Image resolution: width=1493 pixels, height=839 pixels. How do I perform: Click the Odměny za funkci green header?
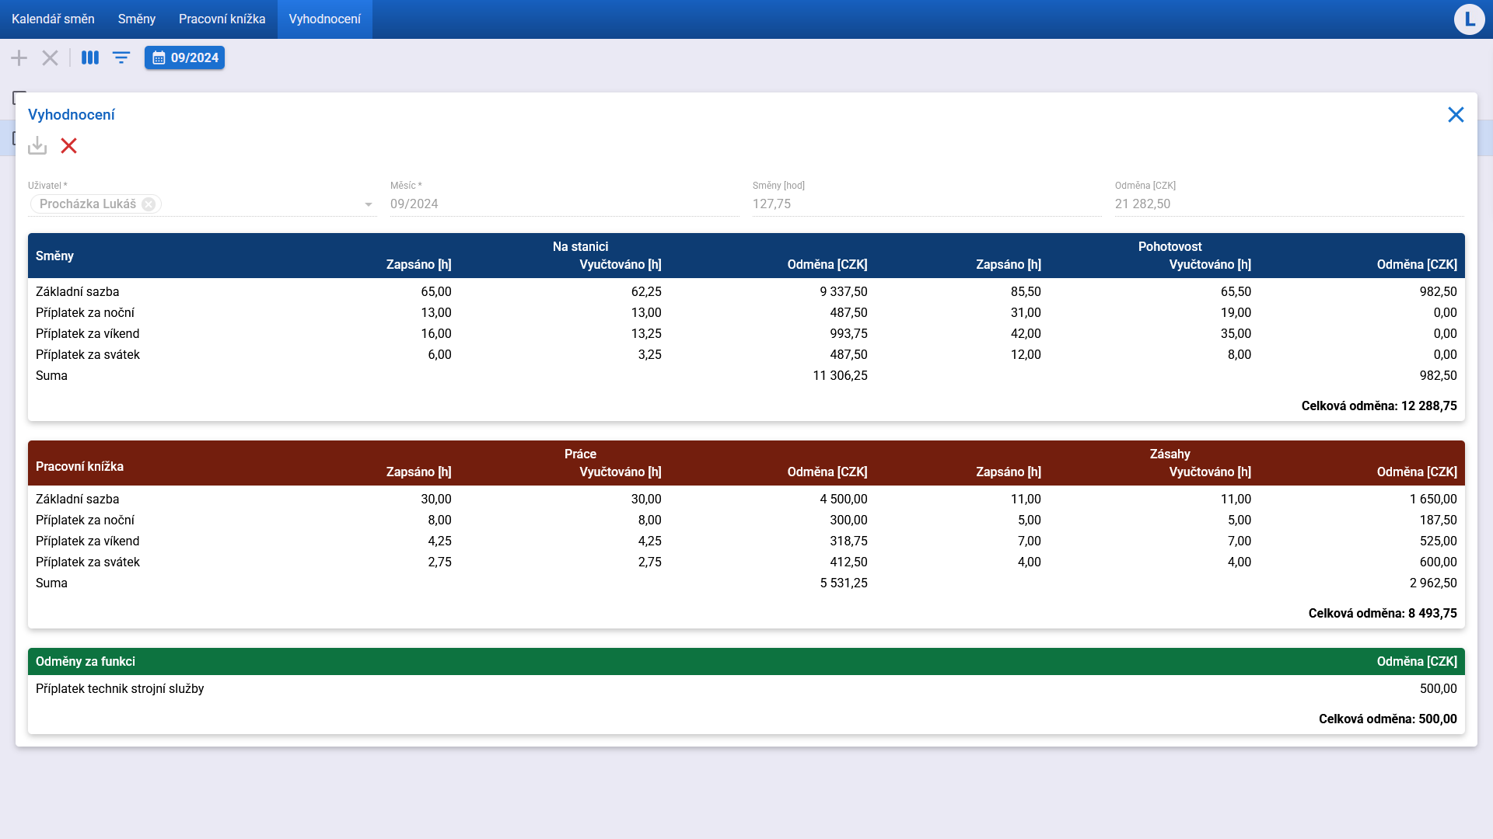tap(746, 662)
